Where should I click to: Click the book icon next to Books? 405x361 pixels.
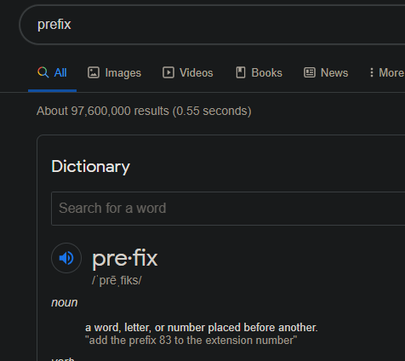click(241, 72)
